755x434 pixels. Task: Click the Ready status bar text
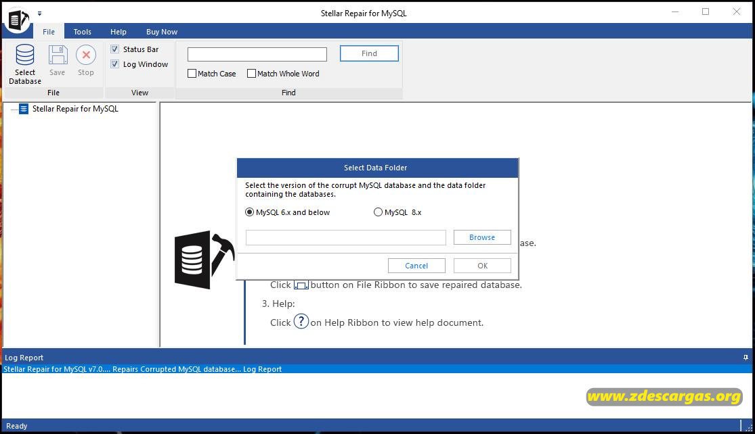pos(17,426)
